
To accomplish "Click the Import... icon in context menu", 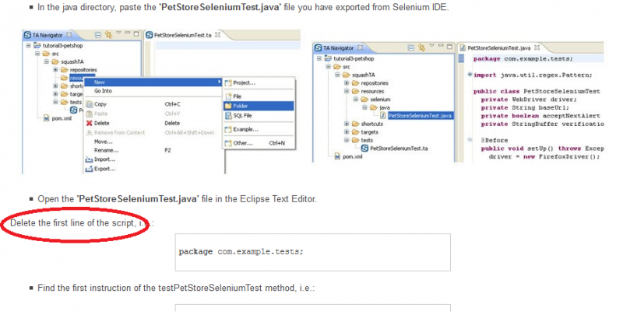I will [x=89, y=159].
